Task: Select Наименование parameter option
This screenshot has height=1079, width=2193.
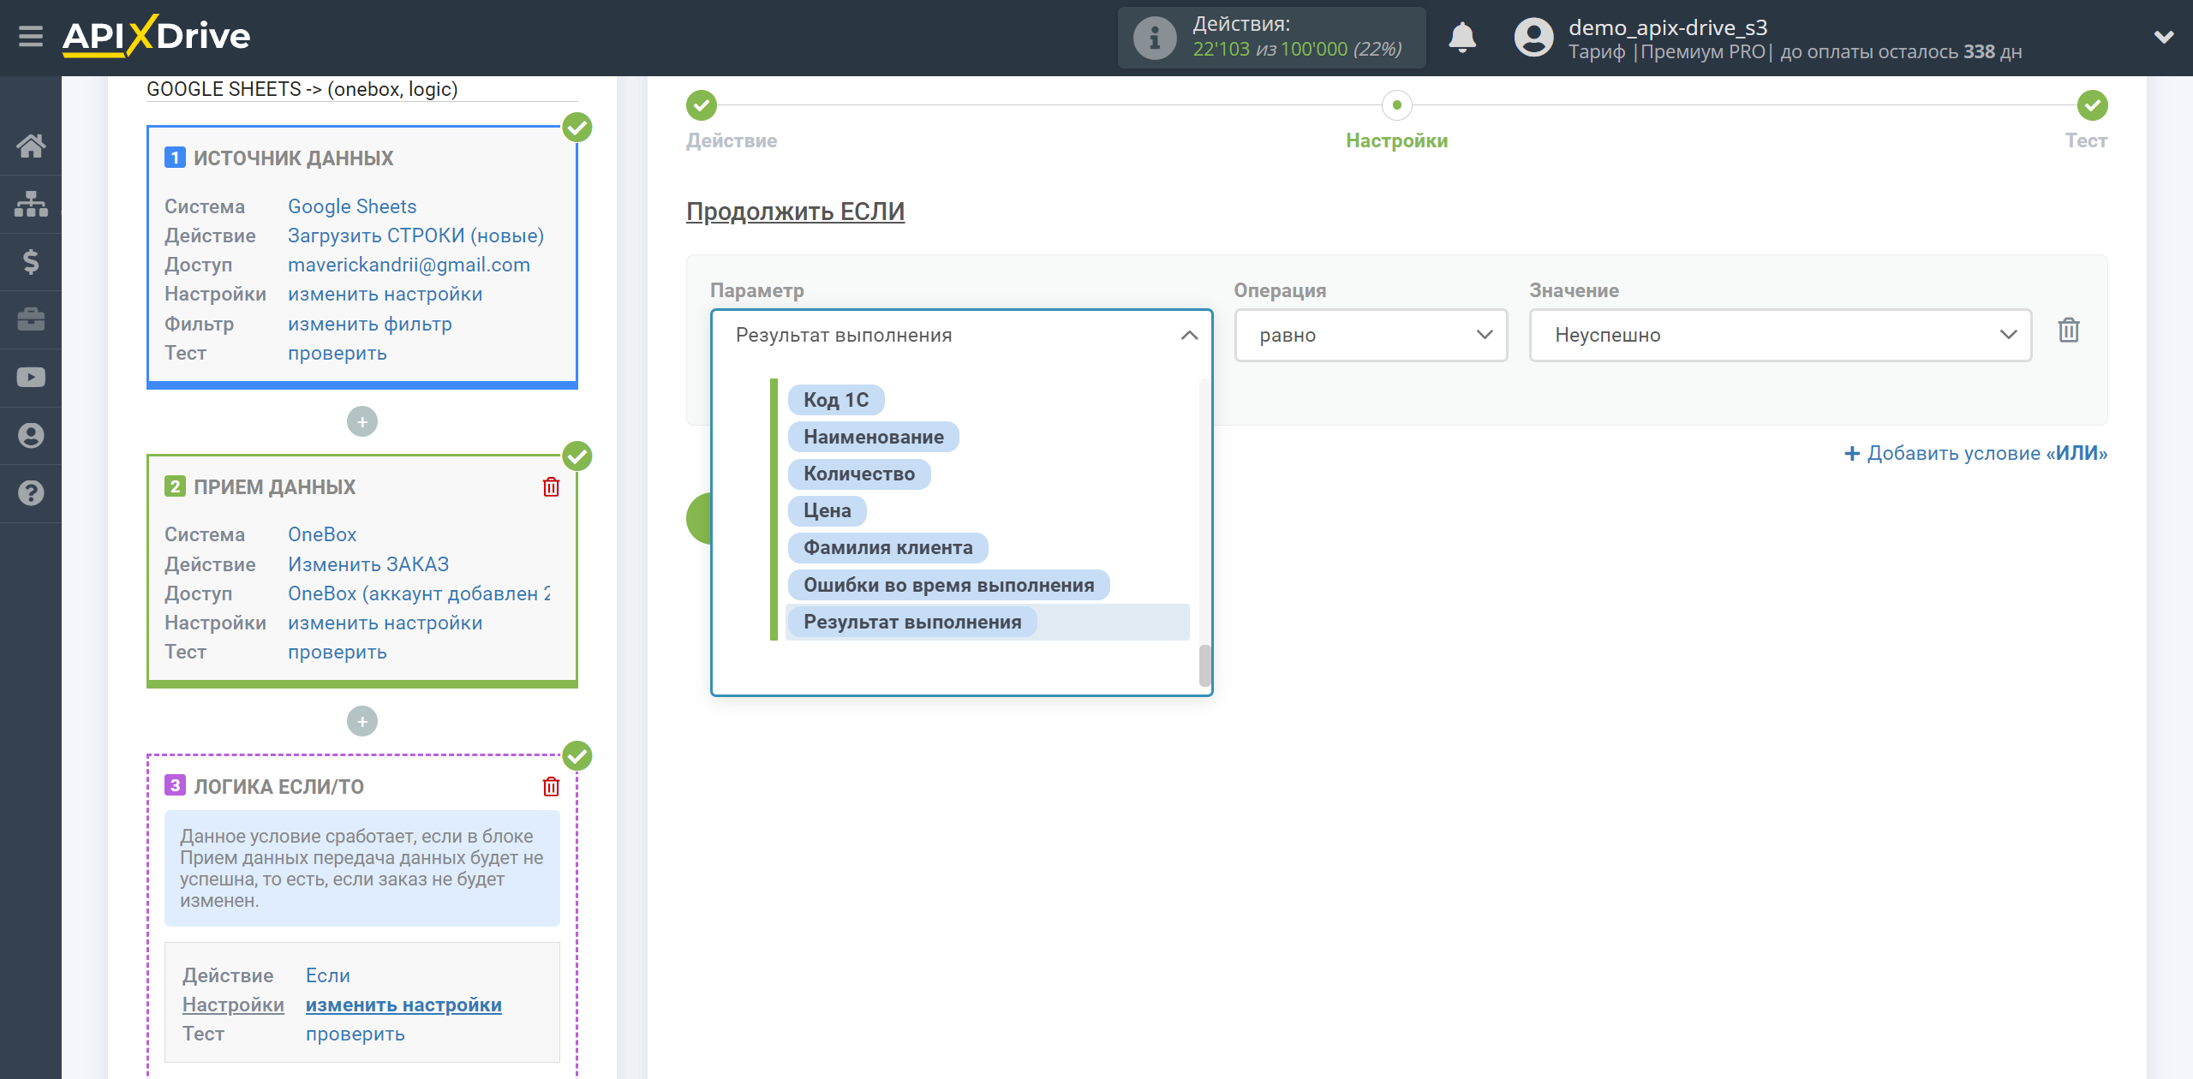Action: tap(874, 437)
